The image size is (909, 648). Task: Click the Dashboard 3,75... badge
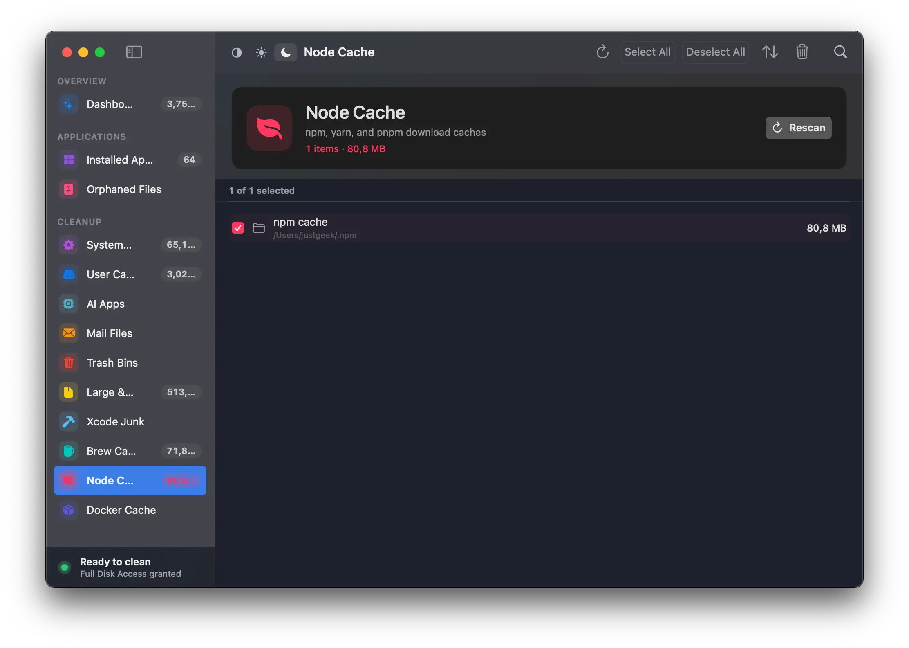[x=181, y=104]
